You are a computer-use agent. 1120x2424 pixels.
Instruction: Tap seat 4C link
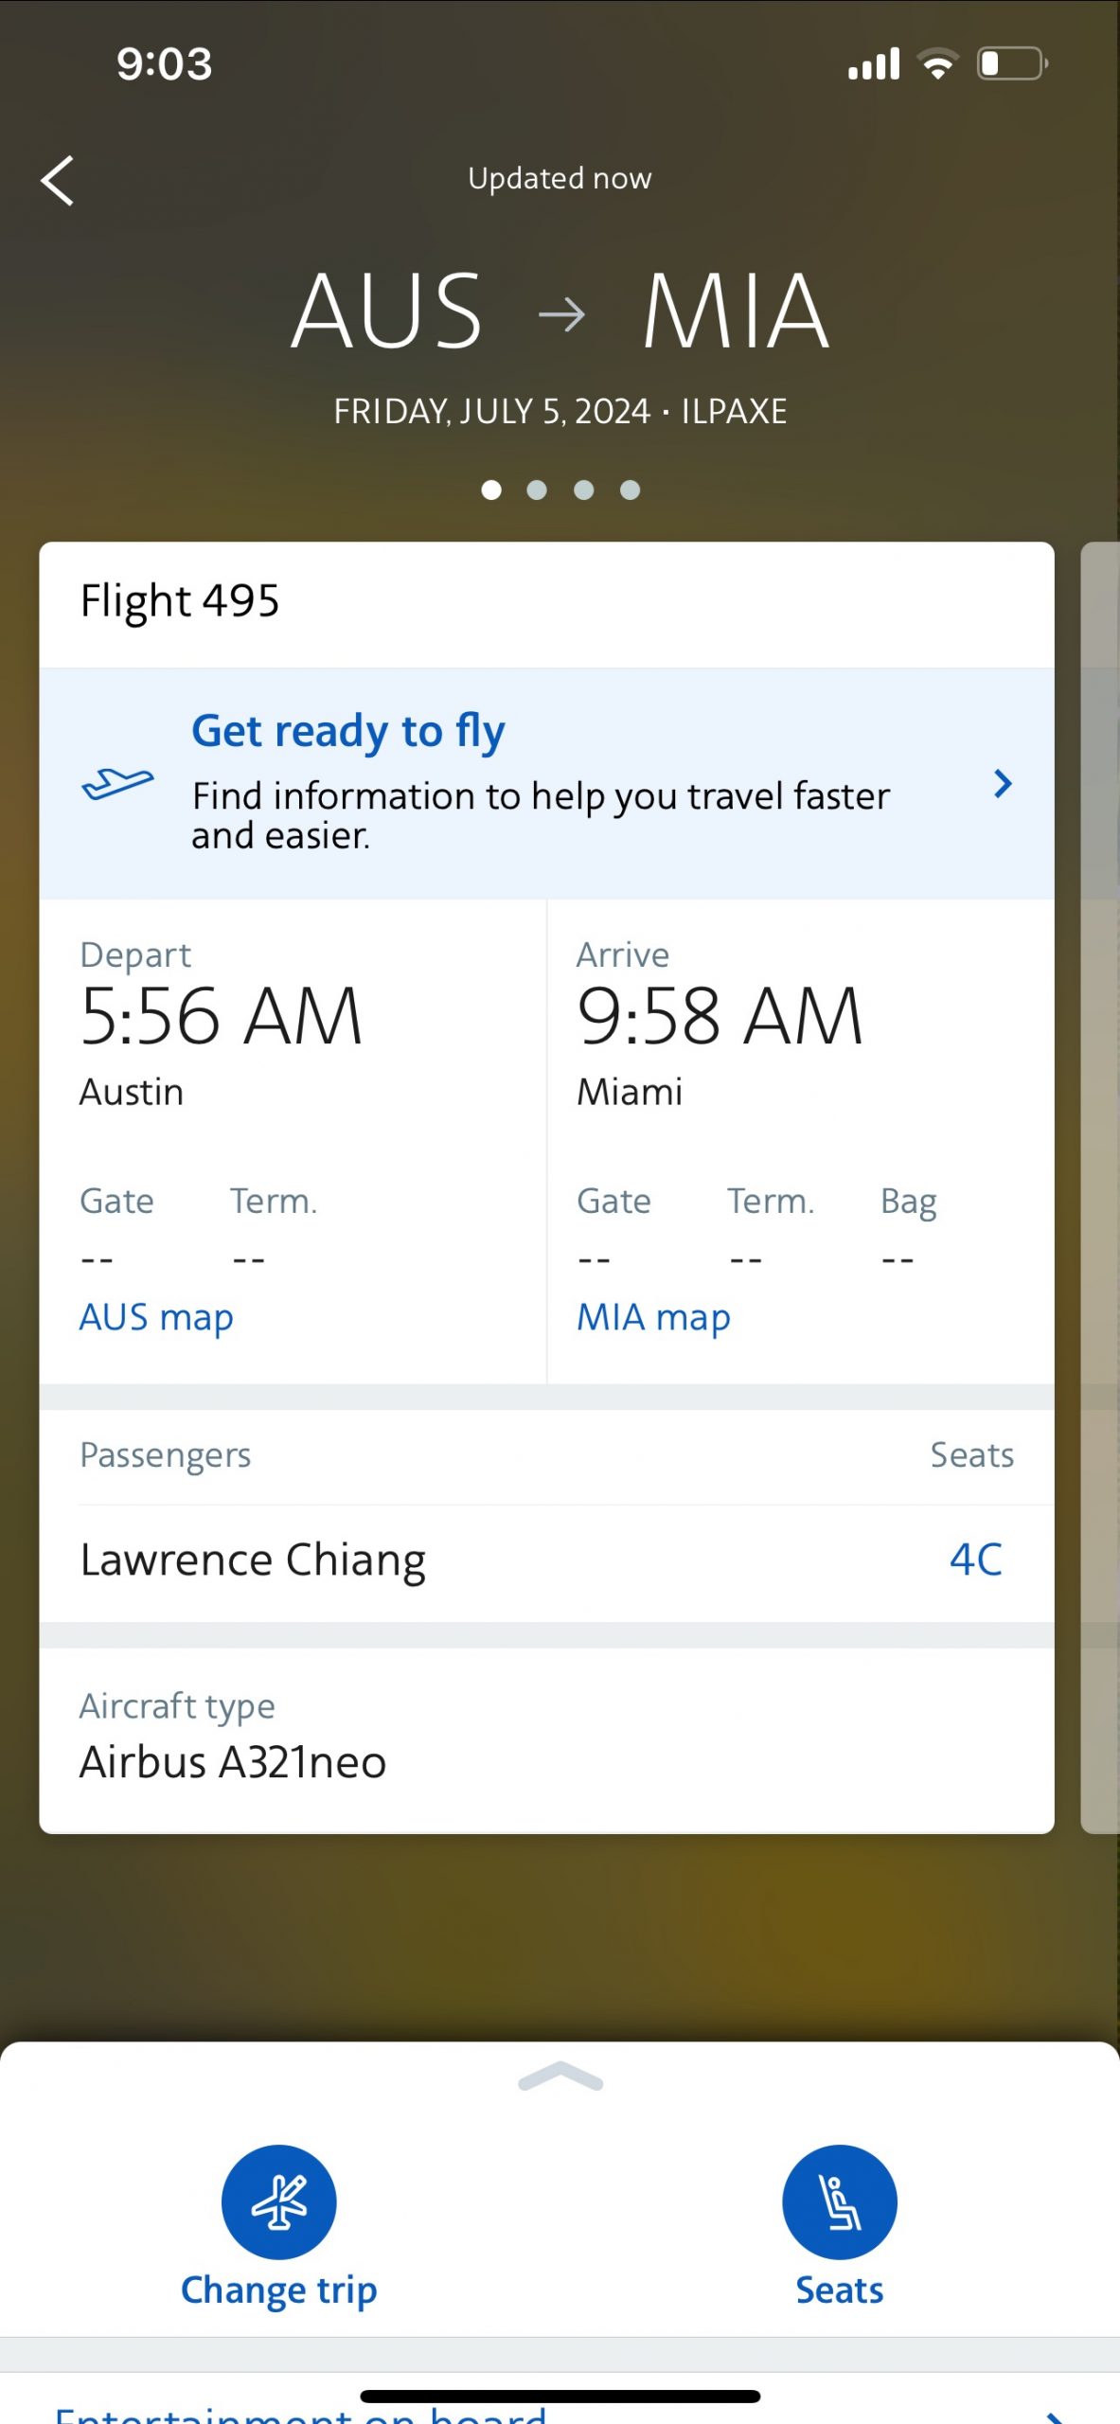pyautogui.click(x=975, y=1560)
